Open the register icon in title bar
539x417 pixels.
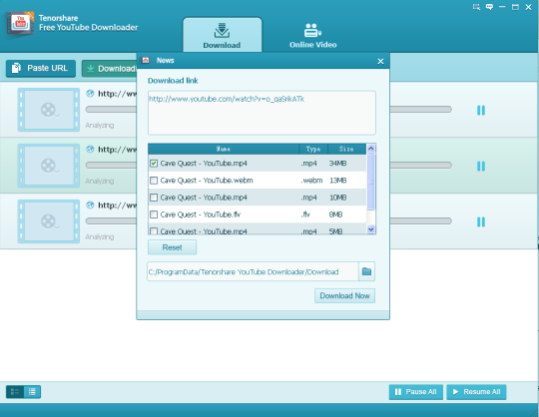tap(476, 7)
